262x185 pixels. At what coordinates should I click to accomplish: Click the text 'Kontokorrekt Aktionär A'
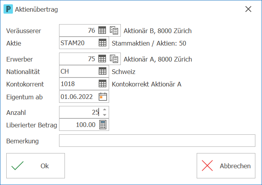coord(147,84)
